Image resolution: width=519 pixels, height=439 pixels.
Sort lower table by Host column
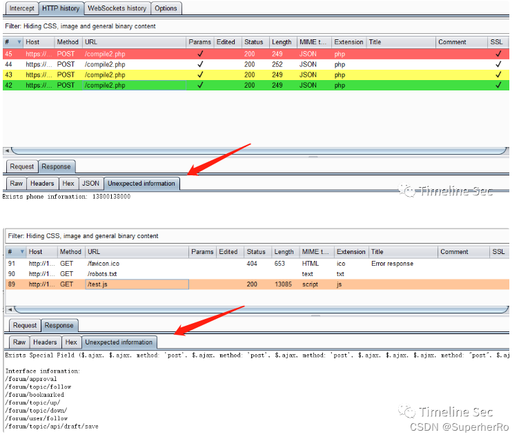(41, 252)
